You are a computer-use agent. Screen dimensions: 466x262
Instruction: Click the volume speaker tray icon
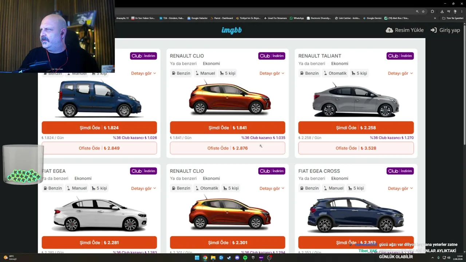coord(449,258)
